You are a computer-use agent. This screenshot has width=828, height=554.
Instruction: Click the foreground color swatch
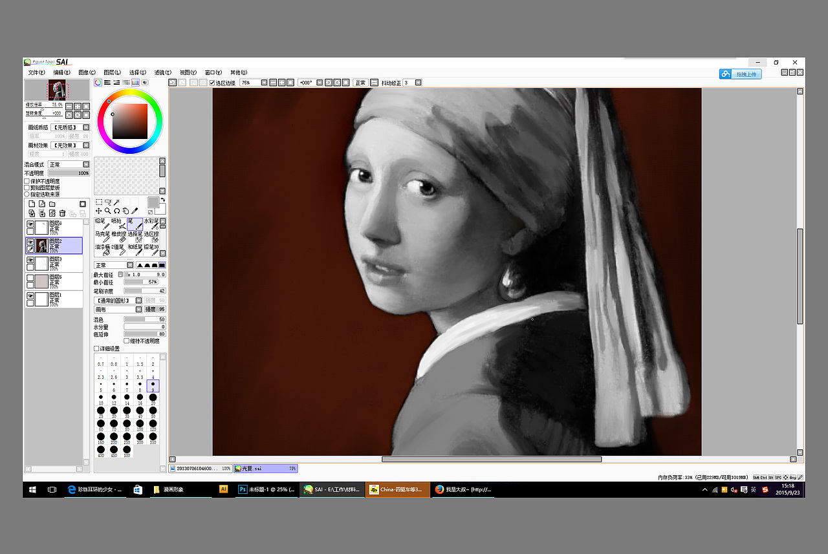[153, 202]
